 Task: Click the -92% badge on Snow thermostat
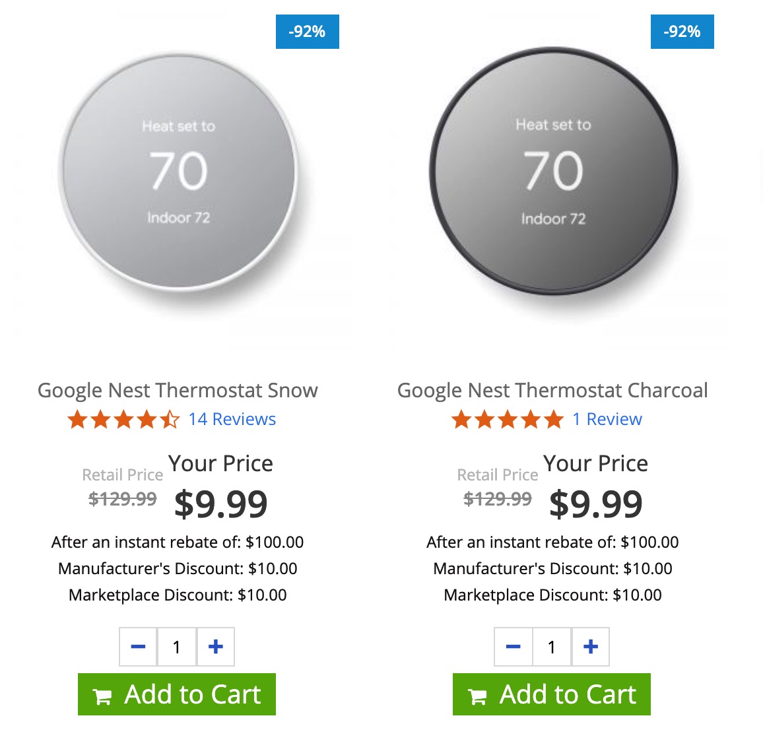[x=307, y=32]
